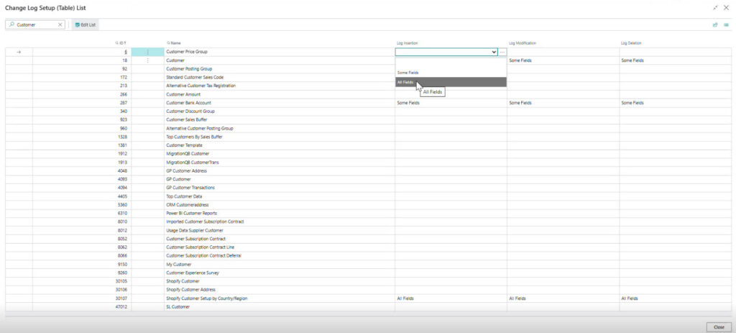The width and height of the screenshot is (736, 333).
Task: Click the Log Modification column header
Action: coord(523,42)
